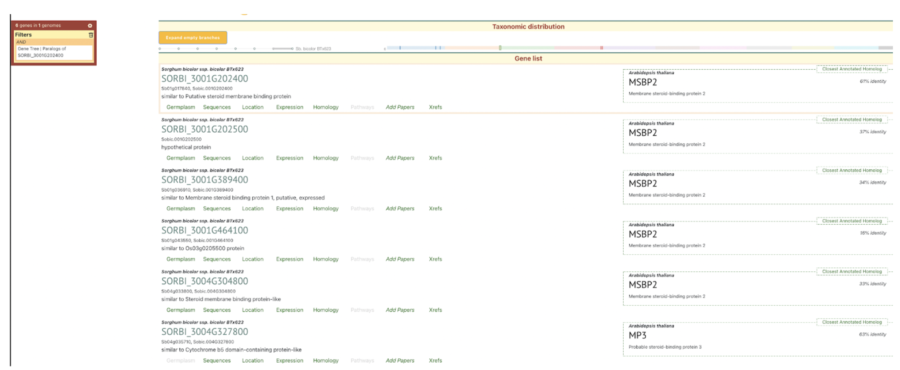Expand Germplasm for SORBI_3001G202400
The width and height of the screenshot is (900, 370).
(x=180, y=107)
